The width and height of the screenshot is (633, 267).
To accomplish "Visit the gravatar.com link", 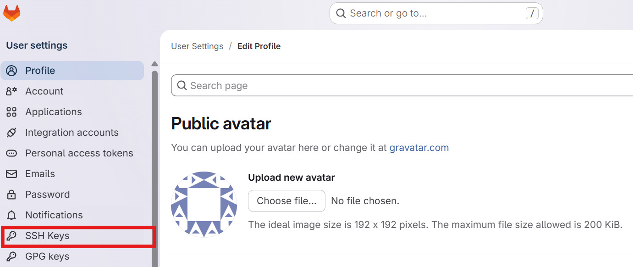I will pyautogui.click(x=419, y=147).
